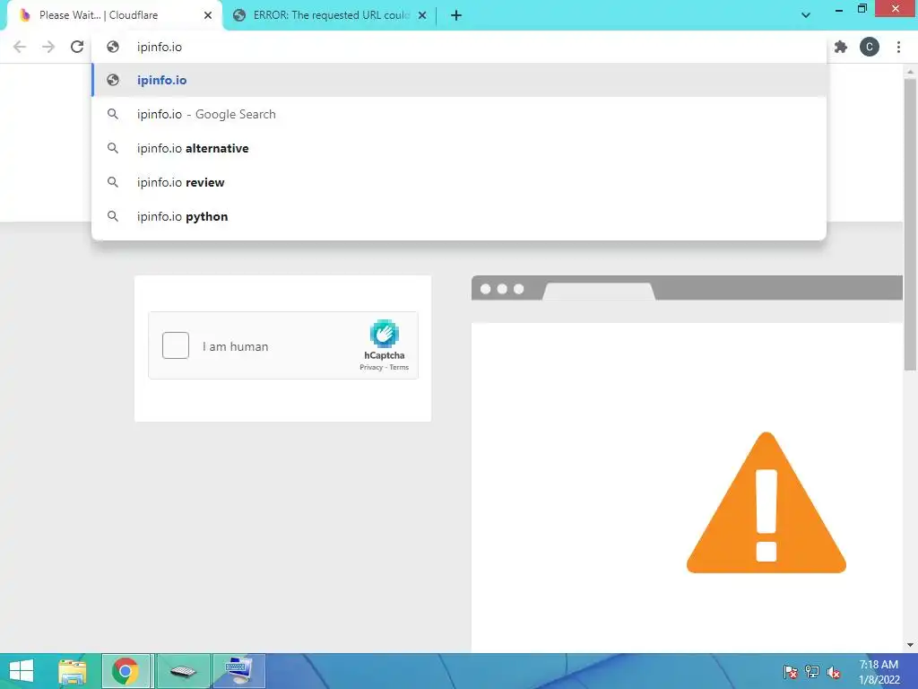Click the page vertical scrollbar thumb
This screenshot has width=918, height=689.
click(x=910, y=223)
